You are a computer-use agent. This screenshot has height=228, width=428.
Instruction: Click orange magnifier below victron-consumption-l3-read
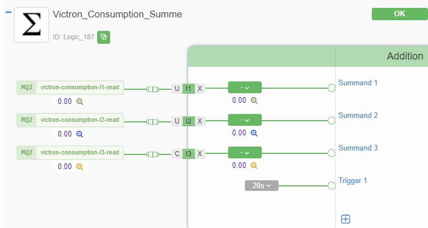(x=79, y=167)
